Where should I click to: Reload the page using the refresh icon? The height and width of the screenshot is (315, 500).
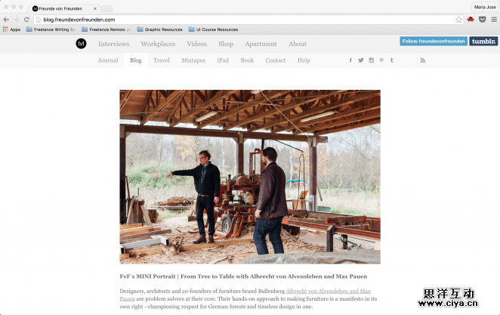click(x=27, y=19)
